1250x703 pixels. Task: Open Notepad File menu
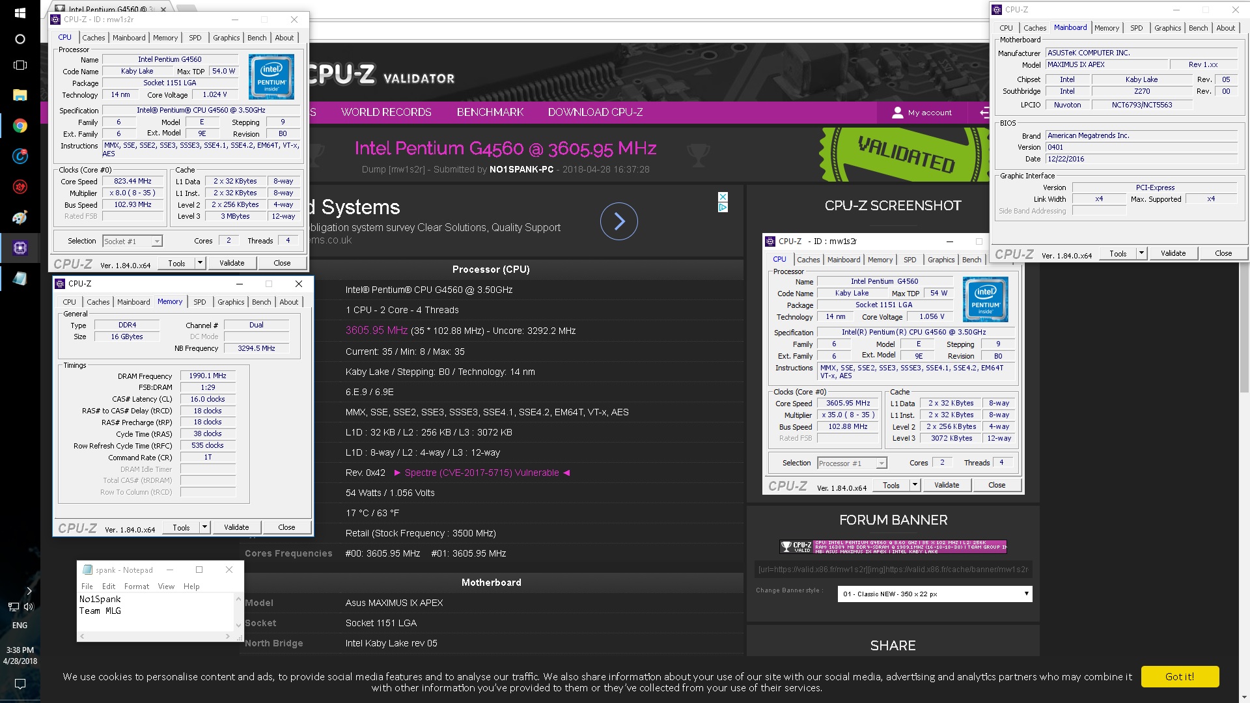pyautogui.click(x=87, y=586)
